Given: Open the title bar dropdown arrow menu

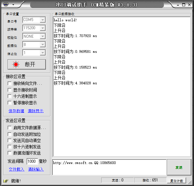Looking at the screenshot, I should point(13,5).
